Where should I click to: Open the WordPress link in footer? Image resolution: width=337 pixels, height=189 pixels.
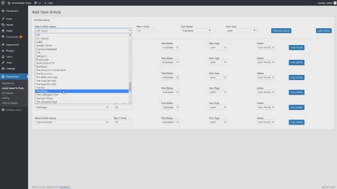click(65, 187)
